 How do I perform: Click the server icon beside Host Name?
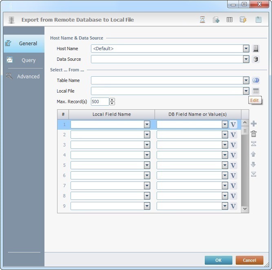click(x=256, y=49)
